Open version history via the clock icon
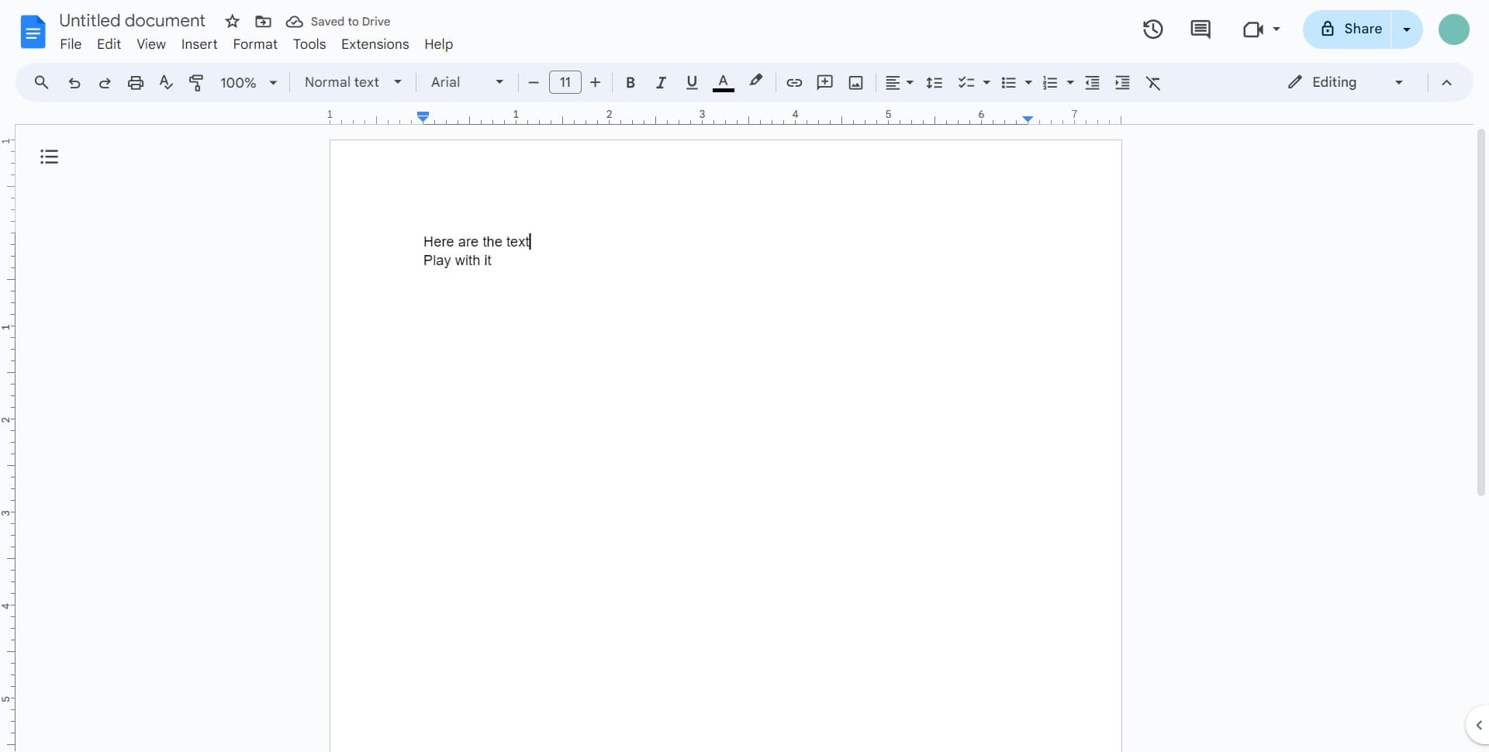Viewport: 1489px width, 752px height. pos(1152,29)
